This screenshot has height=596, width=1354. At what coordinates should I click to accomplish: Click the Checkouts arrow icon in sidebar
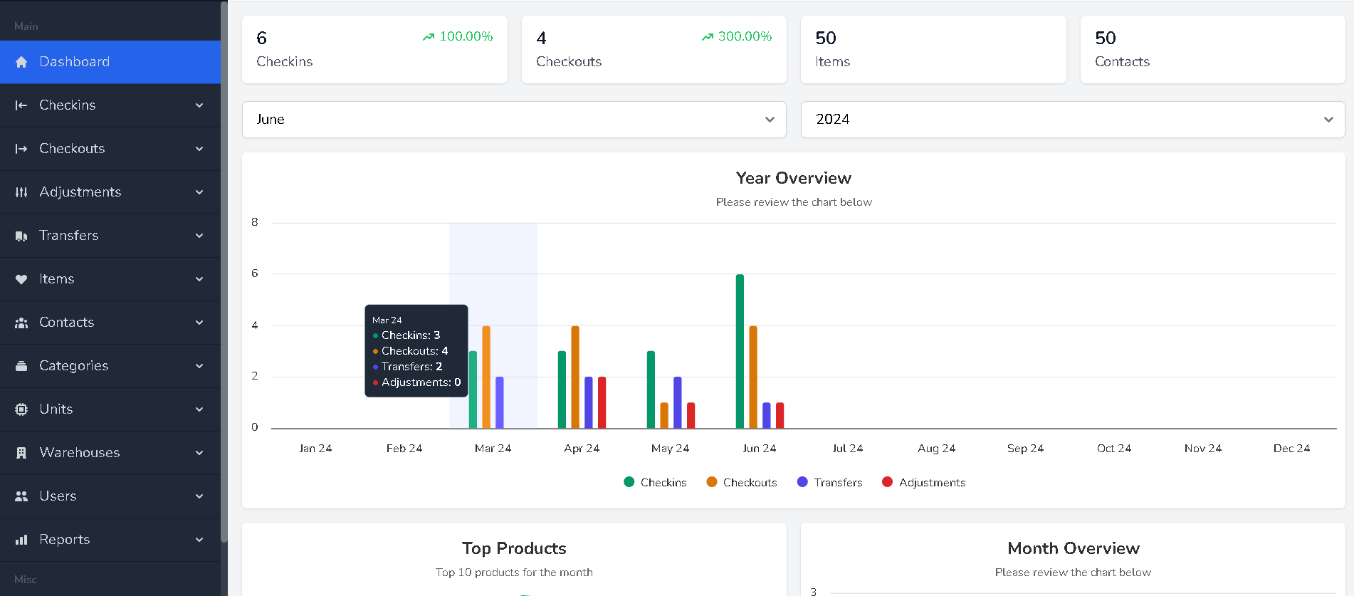[x=21, y=149]
